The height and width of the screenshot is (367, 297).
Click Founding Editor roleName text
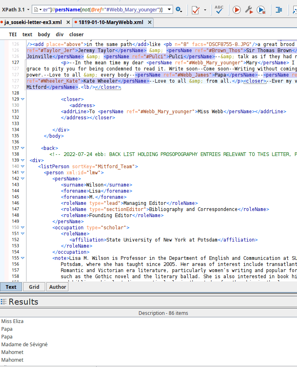[111, 215]
